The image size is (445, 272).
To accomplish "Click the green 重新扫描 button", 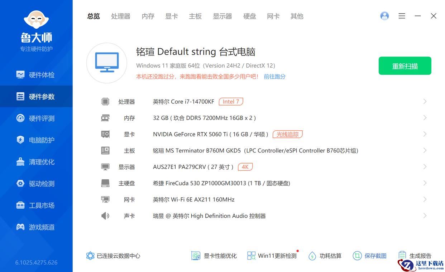I will (x=405, y=66).
